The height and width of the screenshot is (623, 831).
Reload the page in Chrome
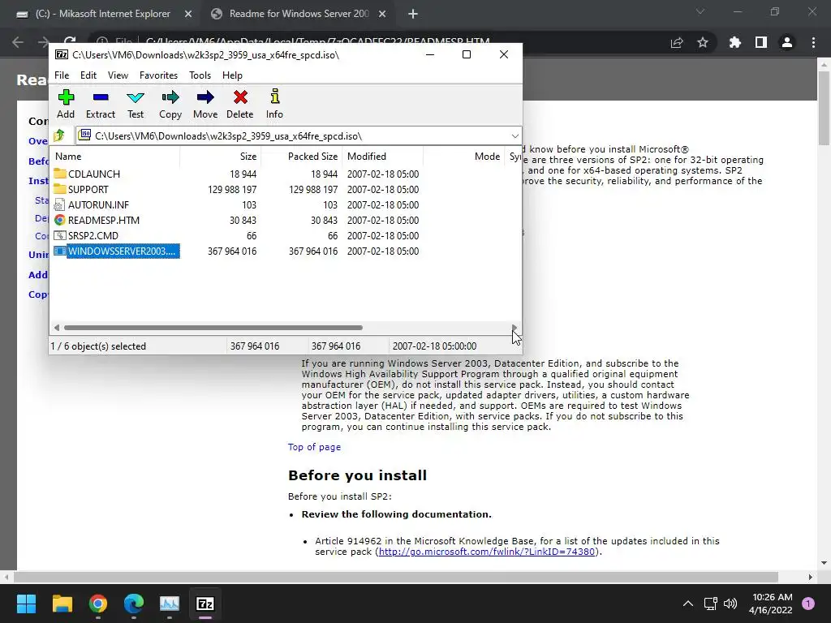70,42
